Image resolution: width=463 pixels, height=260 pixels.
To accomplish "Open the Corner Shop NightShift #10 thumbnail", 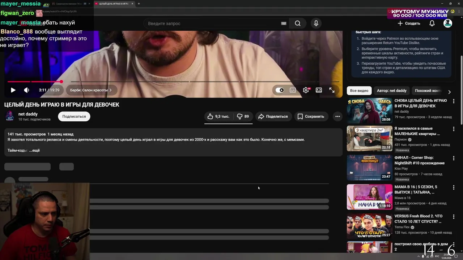I will [369, 168].
